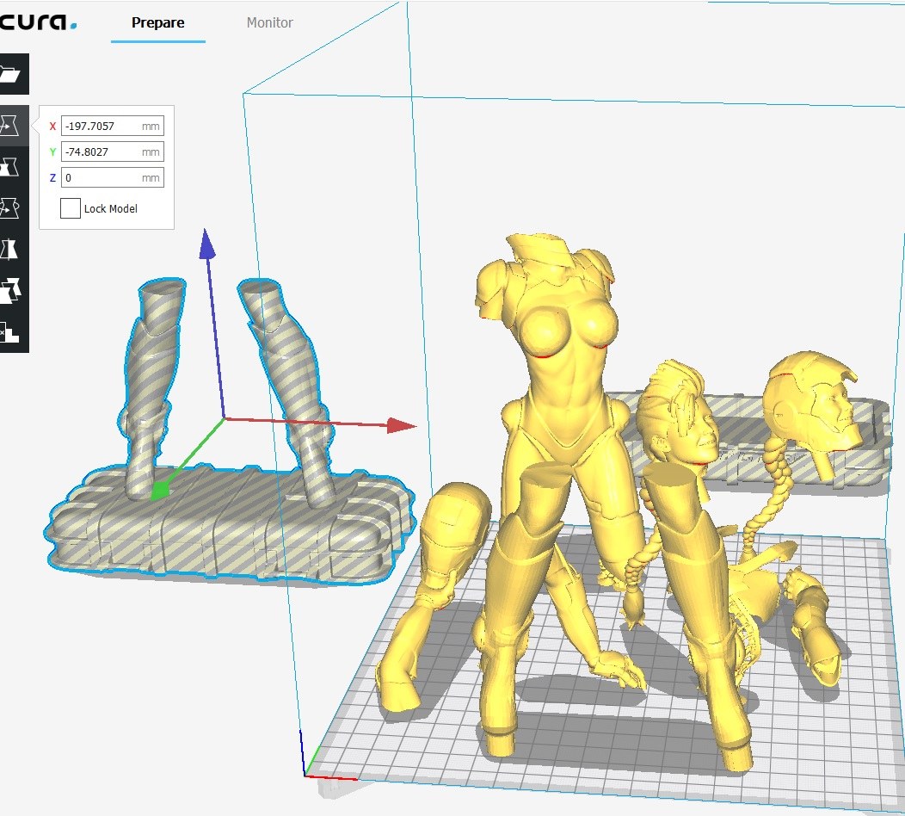905x816 pixels.
Task: Edit the Z position field
Action: 112,178
